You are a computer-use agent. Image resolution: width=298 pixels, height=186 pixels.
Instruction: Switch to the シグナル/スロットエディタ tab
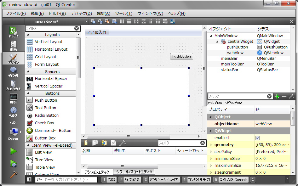click(135, 172)
